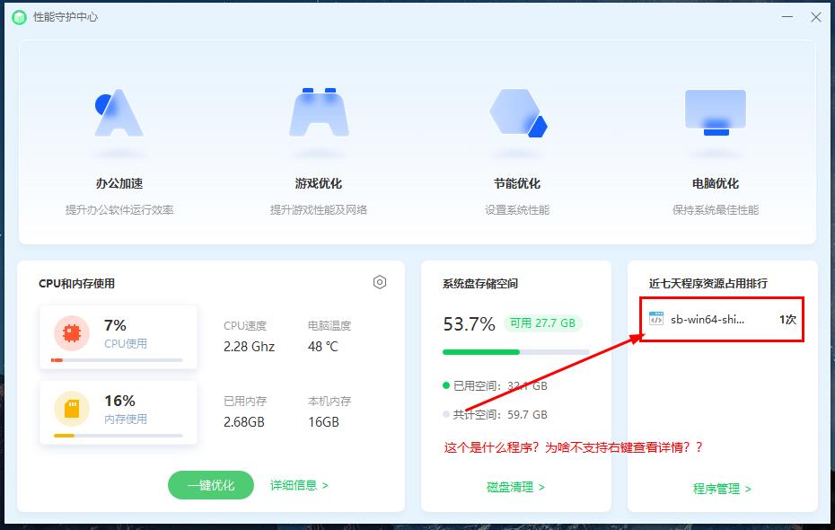Image resolution: width=835 pixels, height=530 pixels.
Task: Click the memory usage progress bar
Action: [x=119, y=436]
